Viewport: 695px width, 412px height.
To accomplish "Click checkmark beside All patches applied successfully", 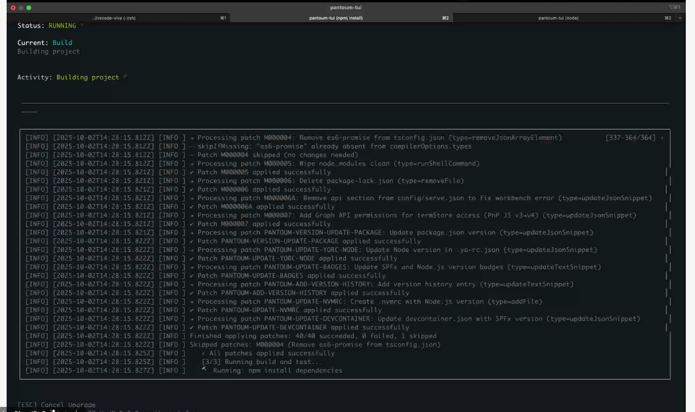I will point(203,353).
